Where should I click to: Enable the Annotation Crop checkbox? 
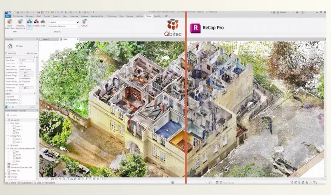point(20,103)
